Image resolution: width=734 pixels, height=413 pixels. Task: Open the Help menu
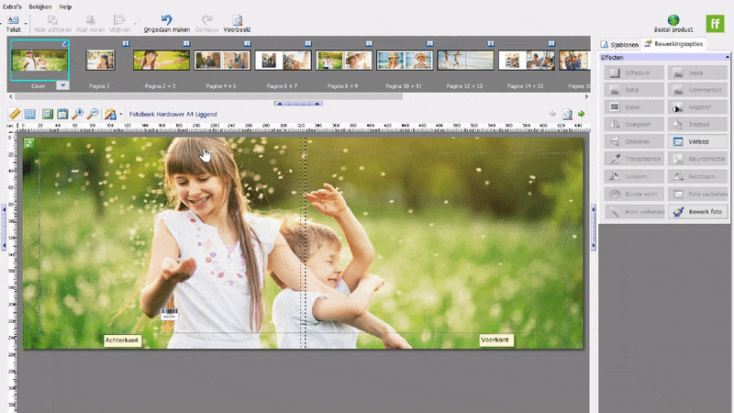(65, 6)
